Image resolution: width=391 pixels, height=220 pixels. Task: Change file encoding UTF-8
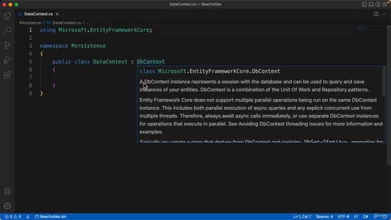pos(343,216)
